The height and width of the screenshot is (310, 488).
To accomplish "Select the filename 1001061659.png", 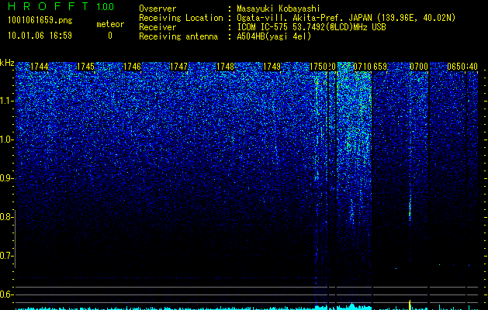I will [x=40, y=21].
